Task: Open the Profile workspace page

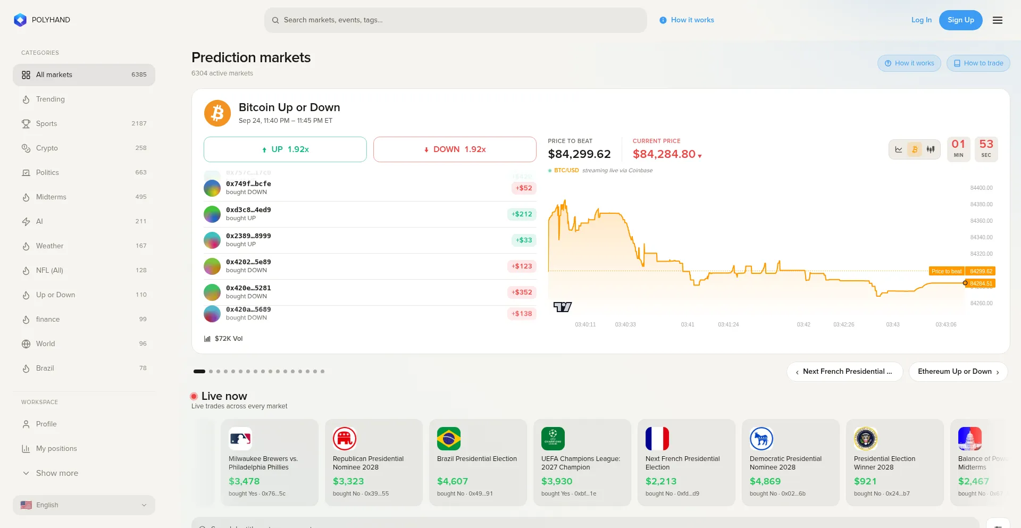Action: (84, 424)
